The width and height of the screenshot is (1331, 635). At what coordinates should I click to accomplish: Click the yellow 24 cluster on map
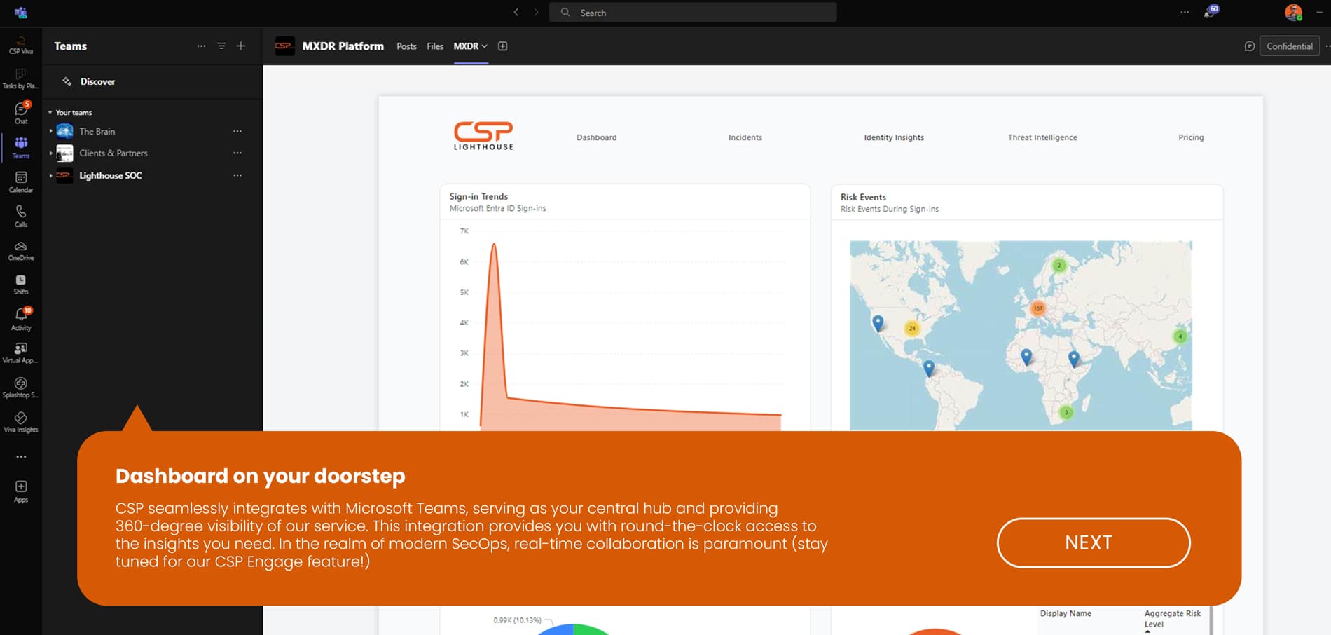click(912, 328)
